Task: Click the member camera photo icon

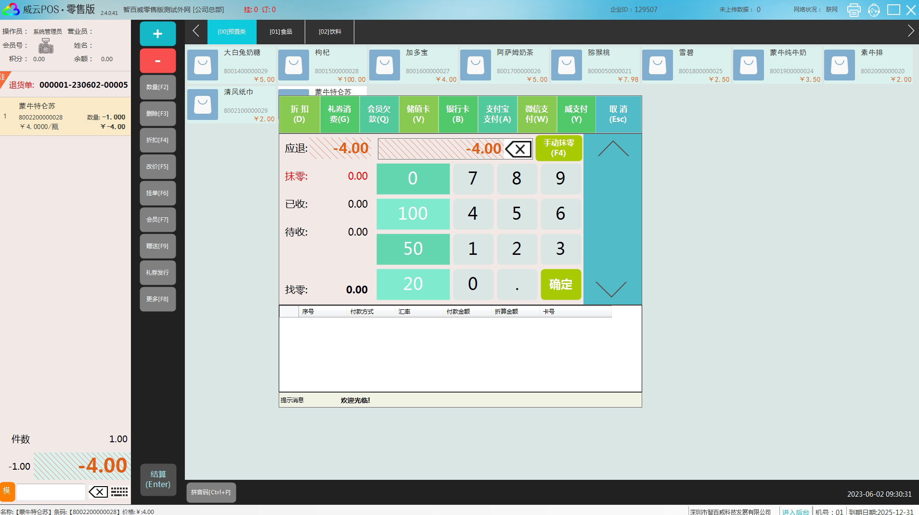Action: [46, 46]
